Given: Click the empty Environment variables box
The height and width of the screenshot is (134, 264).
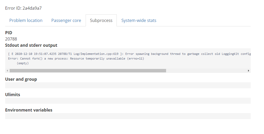Looking at the screenshot, I should pos(128,116).
